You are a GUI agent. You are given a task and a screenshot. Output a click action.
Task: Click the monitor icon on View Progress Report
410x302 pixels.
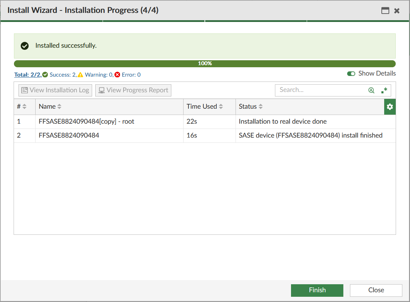(x=102, y=90)
